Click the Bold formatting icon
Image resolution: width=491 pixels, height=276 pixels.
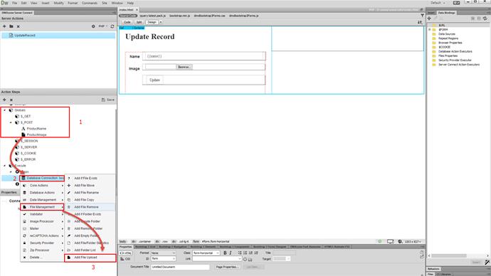[225, 253]
